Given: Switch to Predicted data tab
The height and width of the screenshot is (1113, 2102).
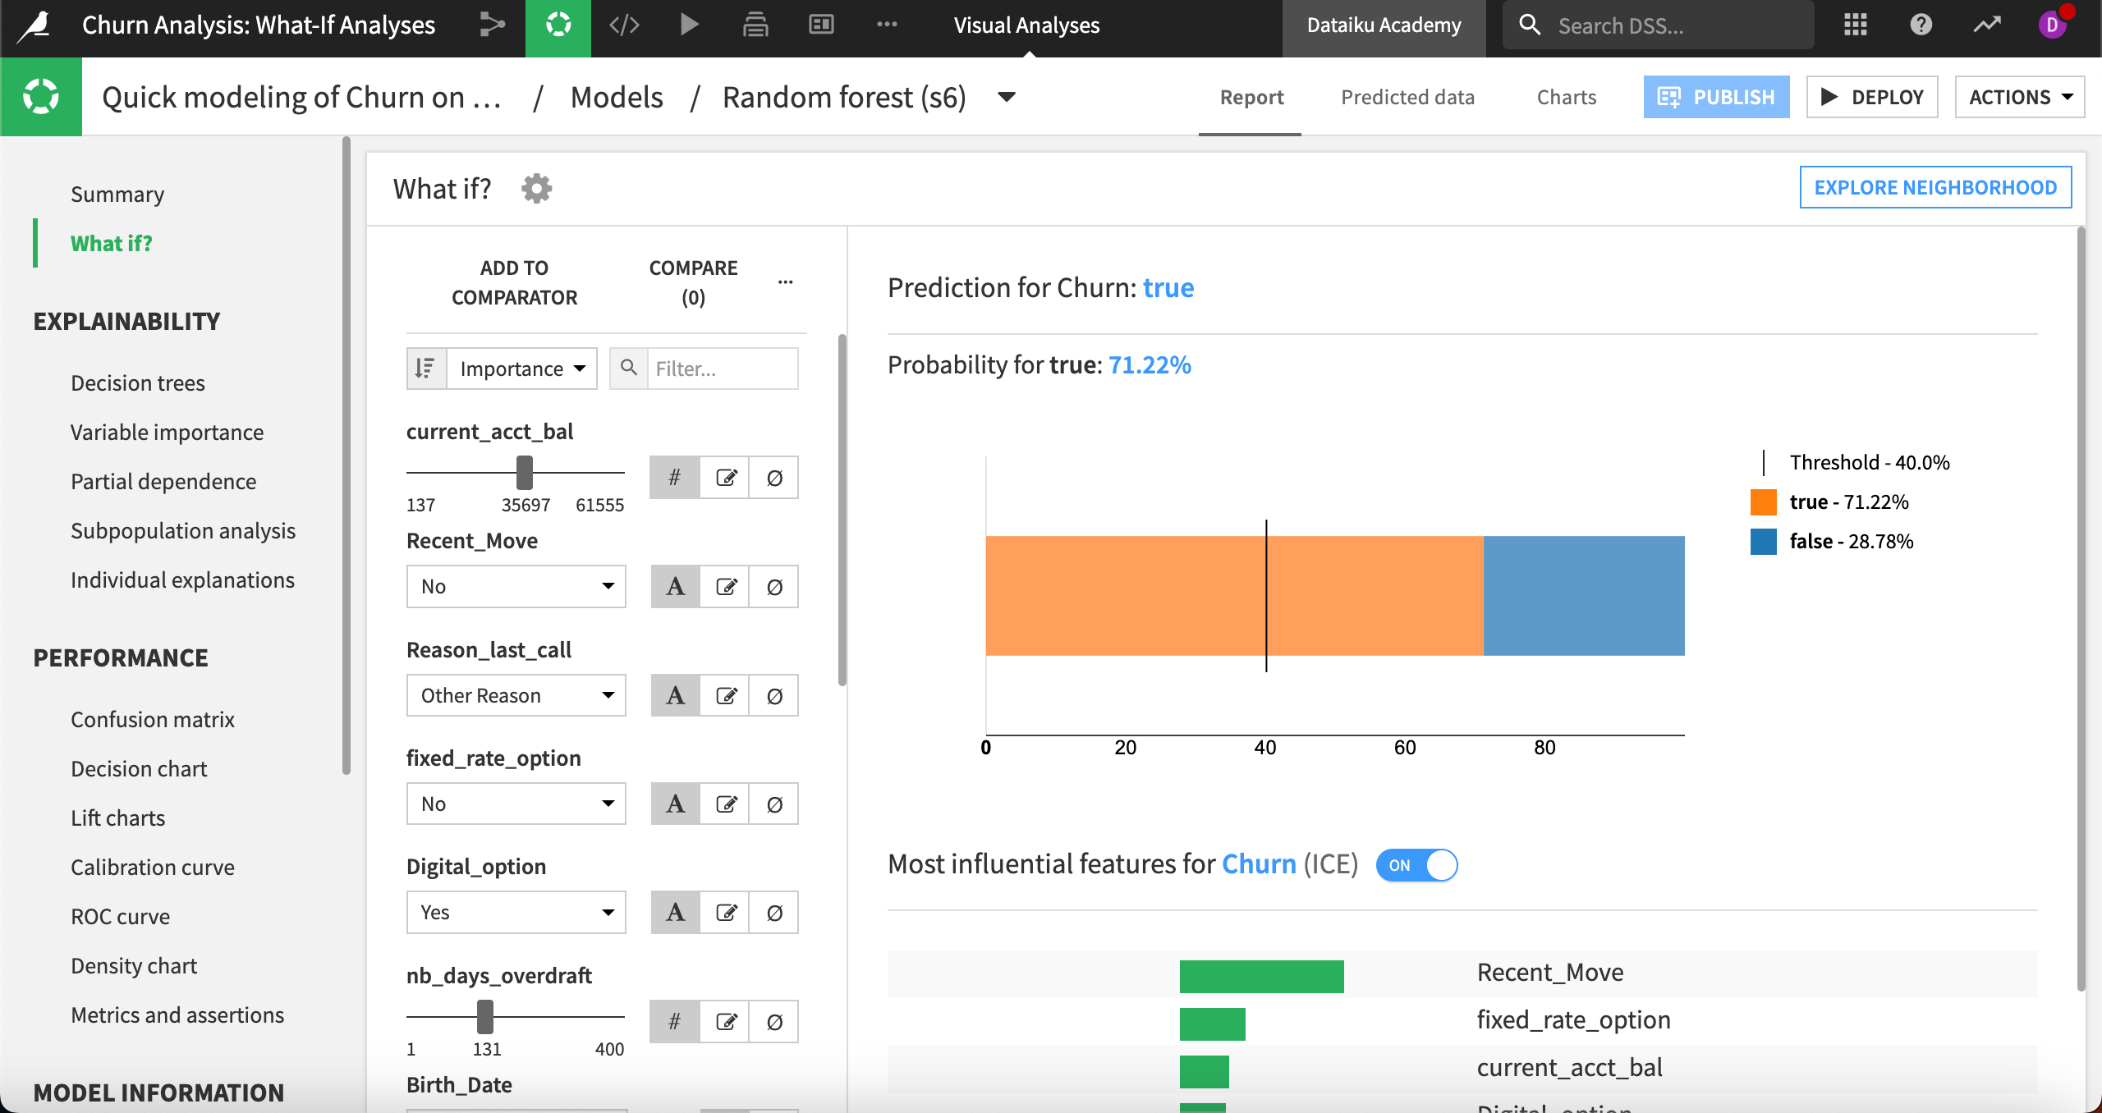Looking at the screenshot, I should (x=1407, y=98).
